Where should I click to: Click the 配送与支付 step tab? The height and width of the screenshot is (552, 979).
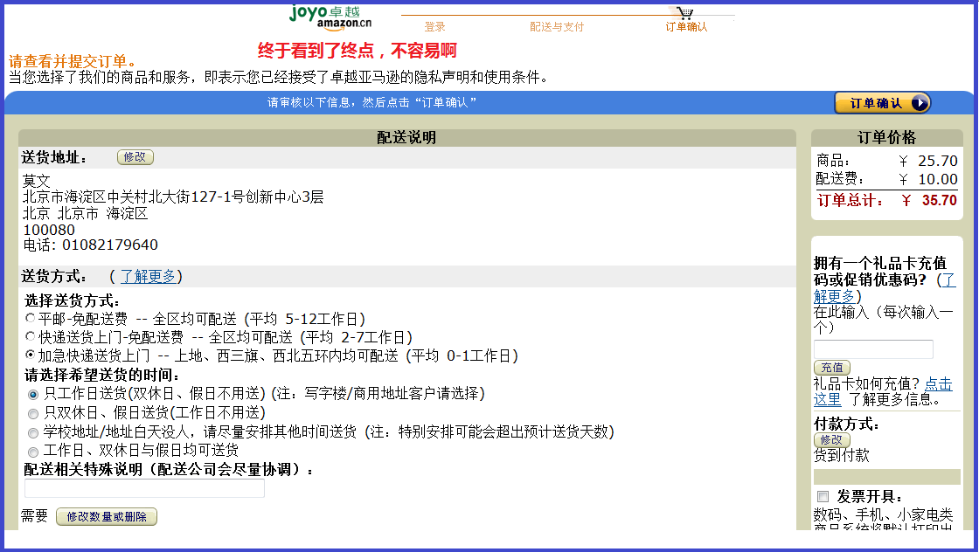557,27
